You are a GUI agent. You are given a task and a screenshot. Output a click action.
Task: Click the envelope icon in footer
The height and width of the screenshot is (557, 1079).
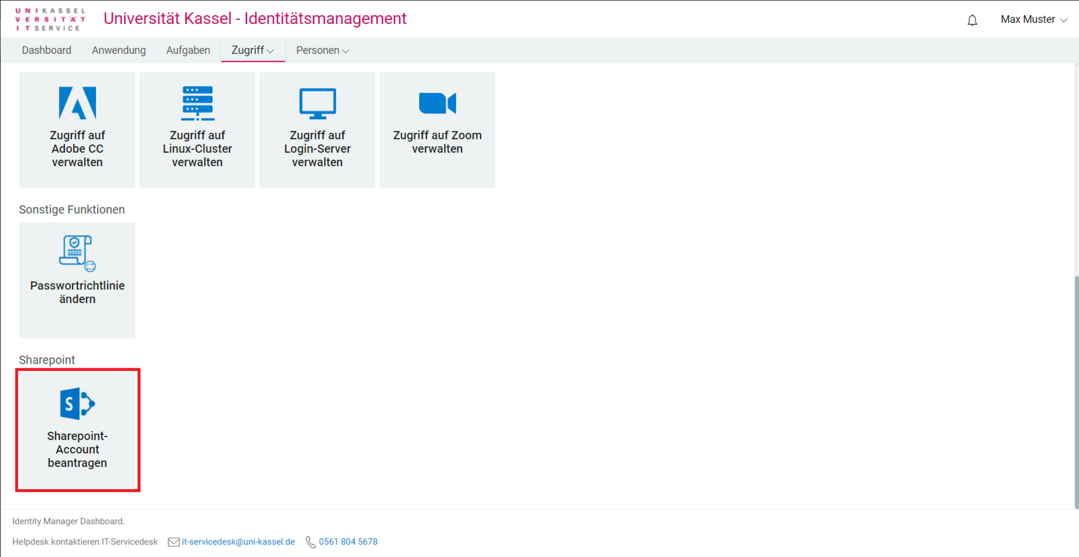tap(173, 542)
